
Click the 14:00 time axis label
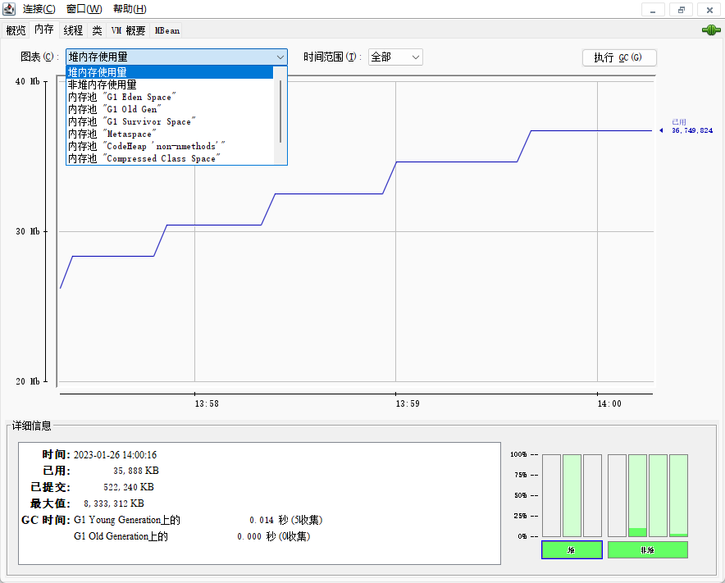(609, 403)
